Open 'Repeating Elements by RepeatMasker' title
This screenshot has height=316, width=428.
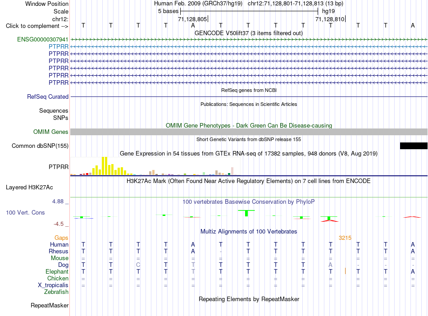[x=249, y=299]
